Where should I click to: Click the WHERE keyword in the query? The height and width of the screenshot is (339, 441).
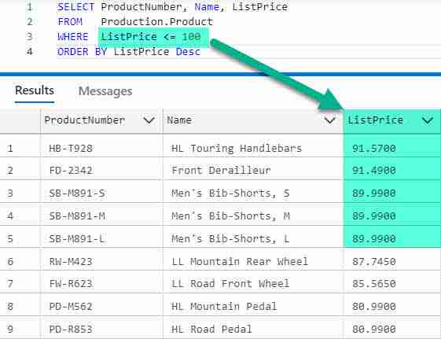73,36
